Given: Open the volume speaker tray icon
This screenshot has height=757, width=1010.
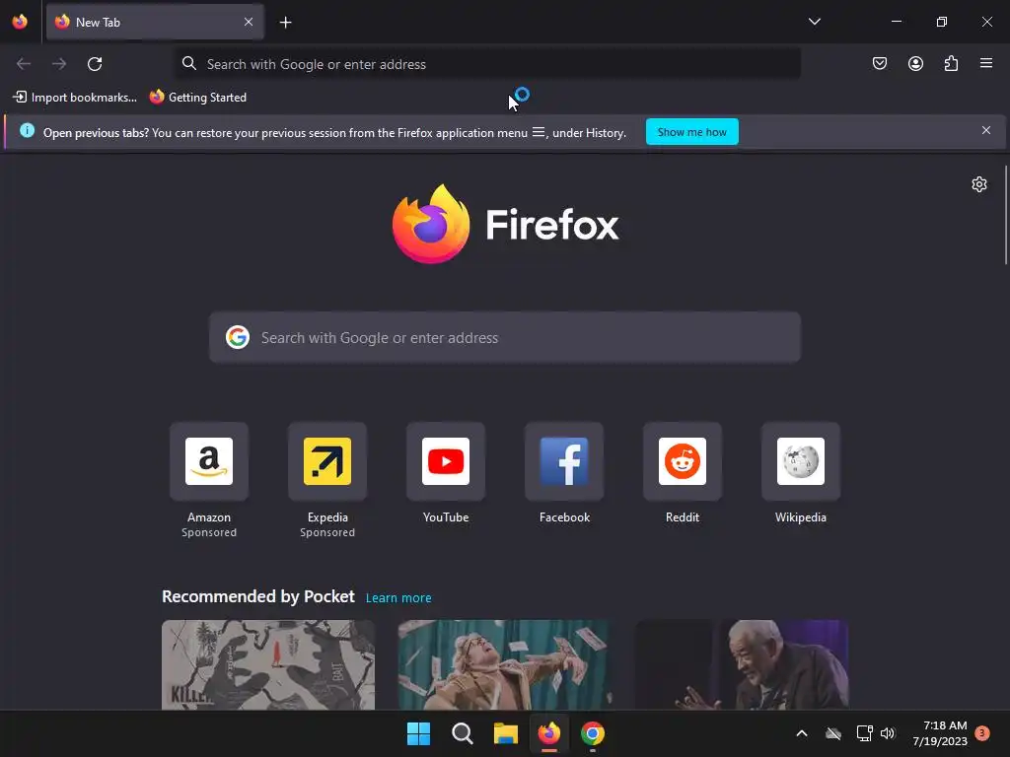Looking at the screenshot, I should (888, 733).
